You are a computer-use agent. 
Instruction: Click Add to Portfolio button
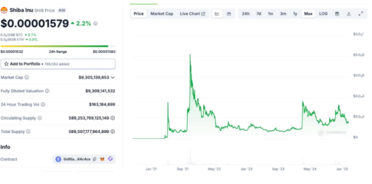(x=58, y=64)
